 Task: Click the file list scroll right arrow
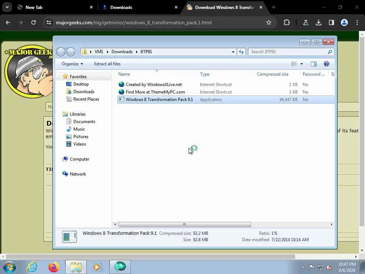(331, 224)
